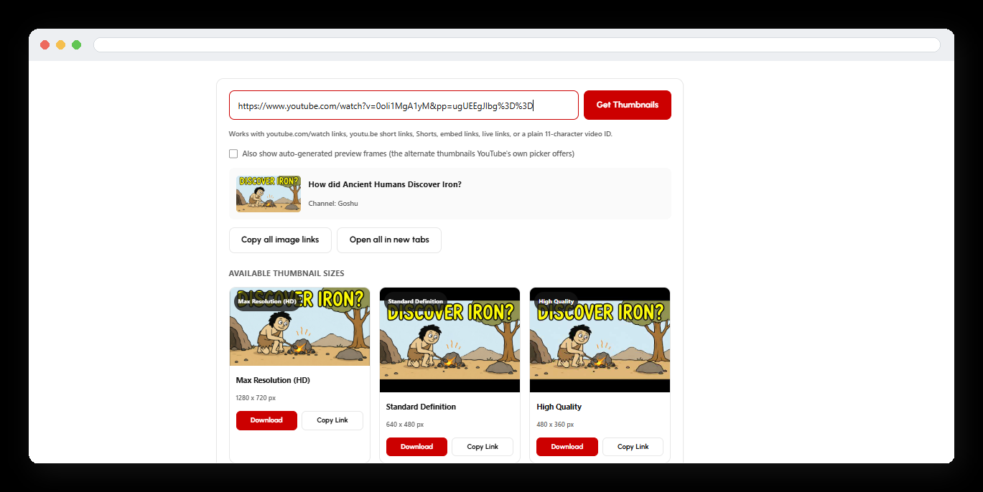The height and width of the screenshot is (492, 983).
Task: Click the red close window dot
Action: tap(45, 45)
